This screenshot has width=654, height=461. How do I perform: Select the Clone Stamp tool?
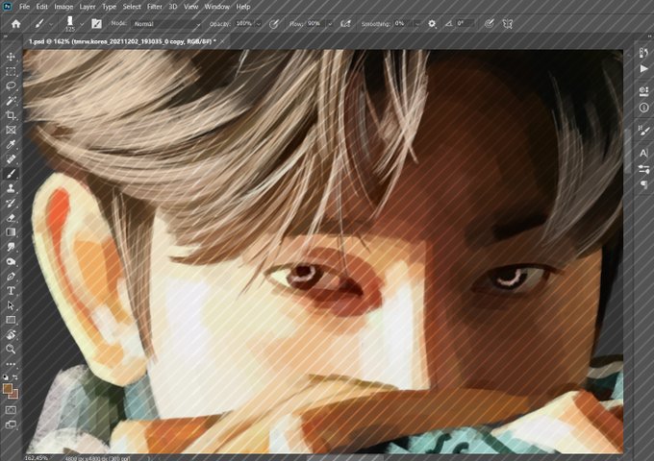11,188
